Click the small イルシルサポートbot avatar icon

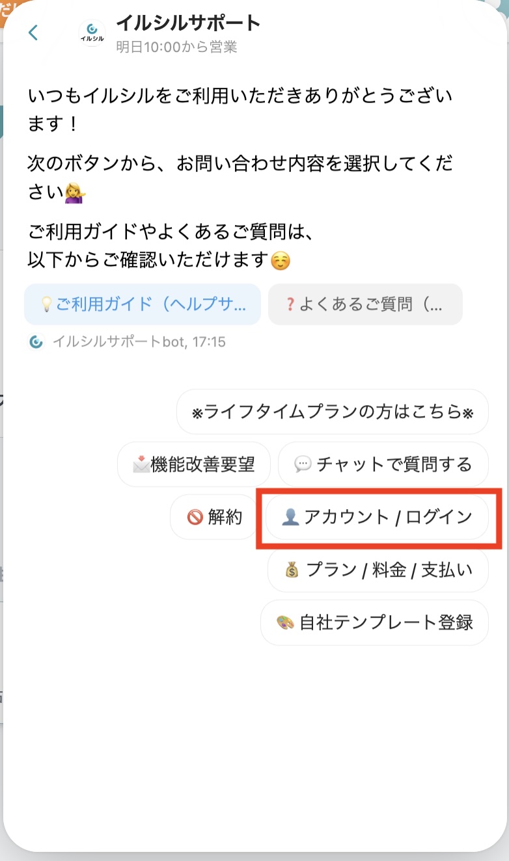coord(36,341)
